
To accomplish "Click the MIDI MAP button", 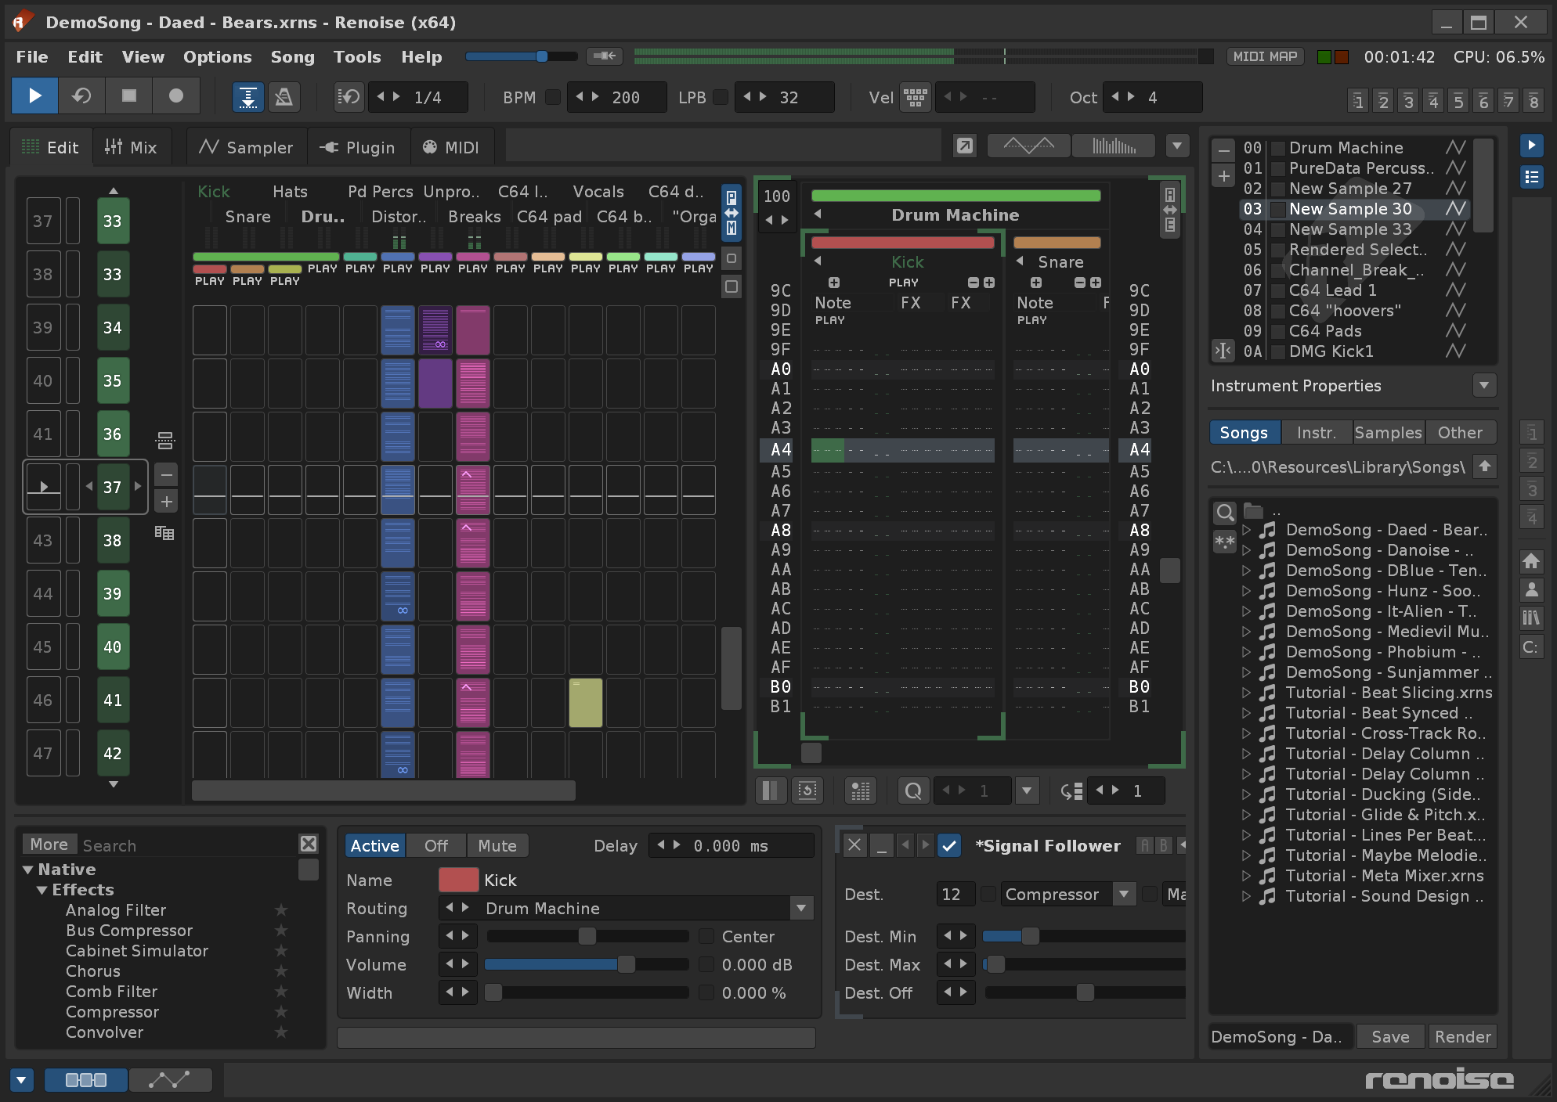I will pos(1264,56).
